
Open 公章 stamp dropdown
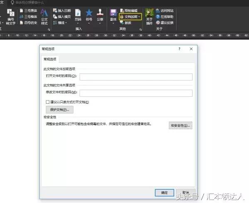(100, 17)
